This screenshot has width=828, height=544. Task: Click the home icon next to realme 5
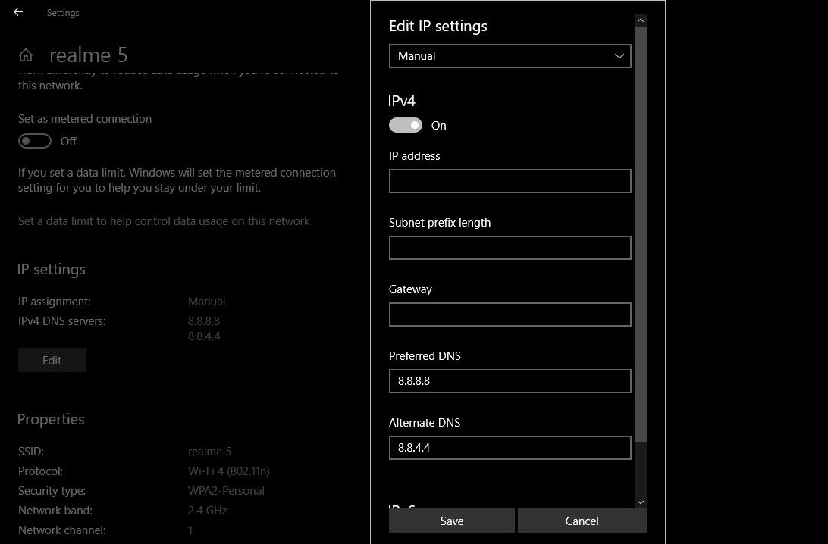click(x=26, y=55)
